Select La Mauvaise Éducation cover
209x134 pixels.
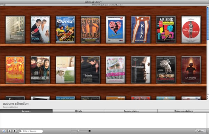[191, 30]
